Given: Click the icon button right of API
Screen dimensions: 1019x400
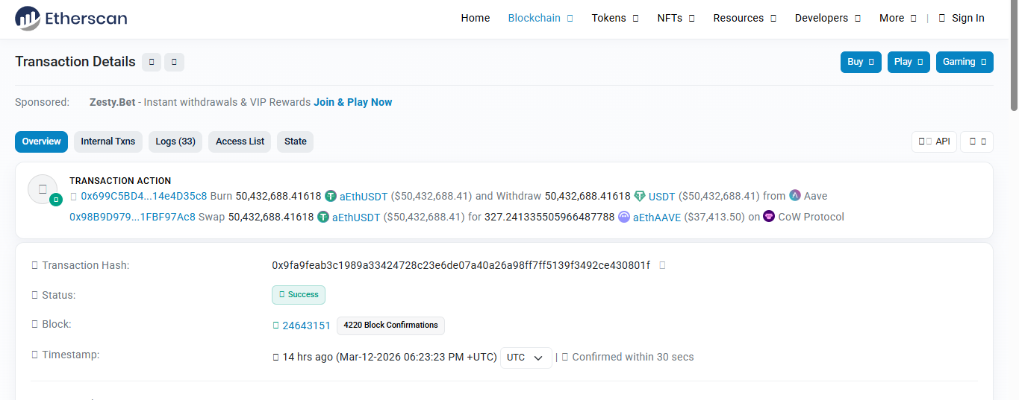Looking at the screenshot, I should click(977, 142).
